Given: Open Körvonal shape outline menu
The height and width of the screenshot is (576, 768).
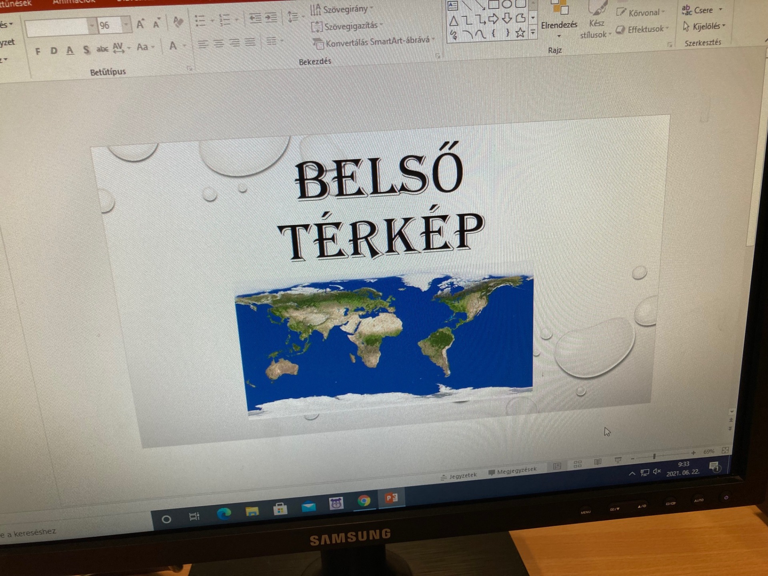Looking at the screenshot, I should (x=641, y=13).
